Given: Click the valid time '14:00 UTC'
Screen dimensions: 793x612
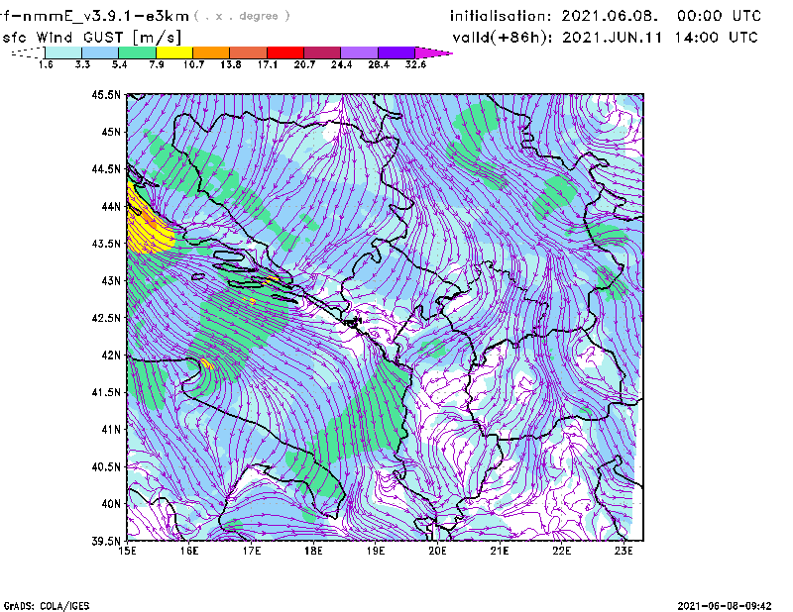Looking at the screenshot, I should (716, 38).
